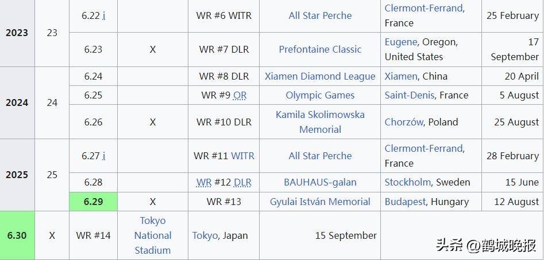The width and height of the screenshot is (544, 260).
Task: Follow the Budapest city link
Action: coord(405,202)
